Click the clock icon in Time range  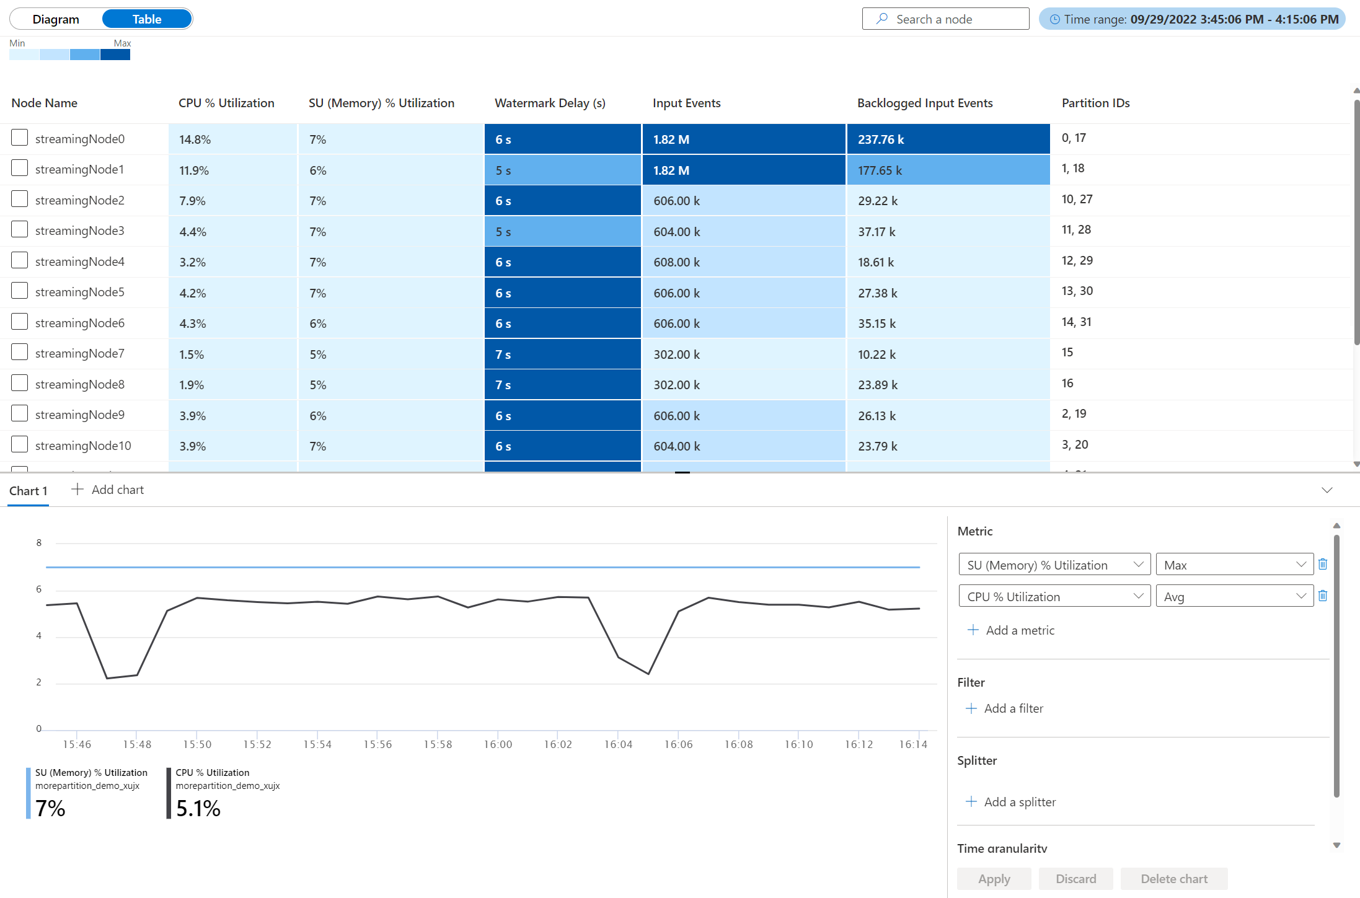tap(1054, 19)
